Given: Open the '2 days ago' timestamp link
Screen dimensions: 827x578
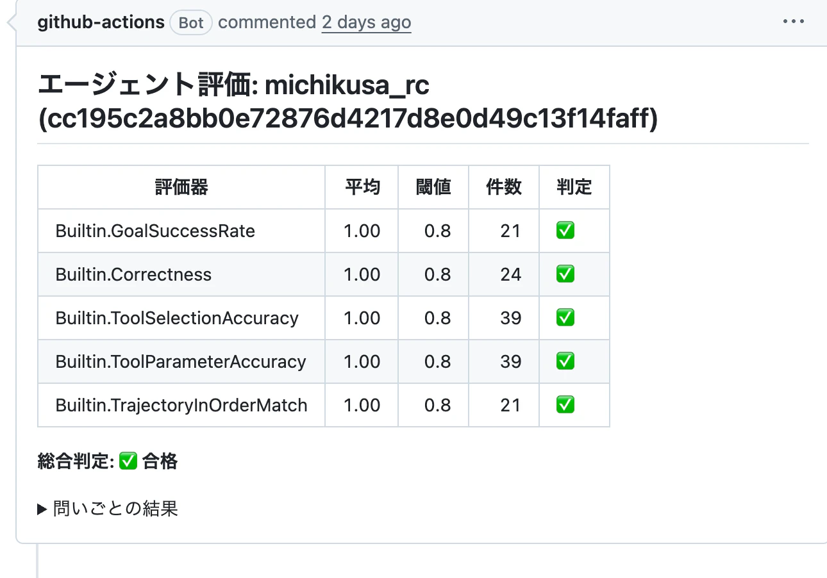Looking at the screenshot, I should [366, 22].
